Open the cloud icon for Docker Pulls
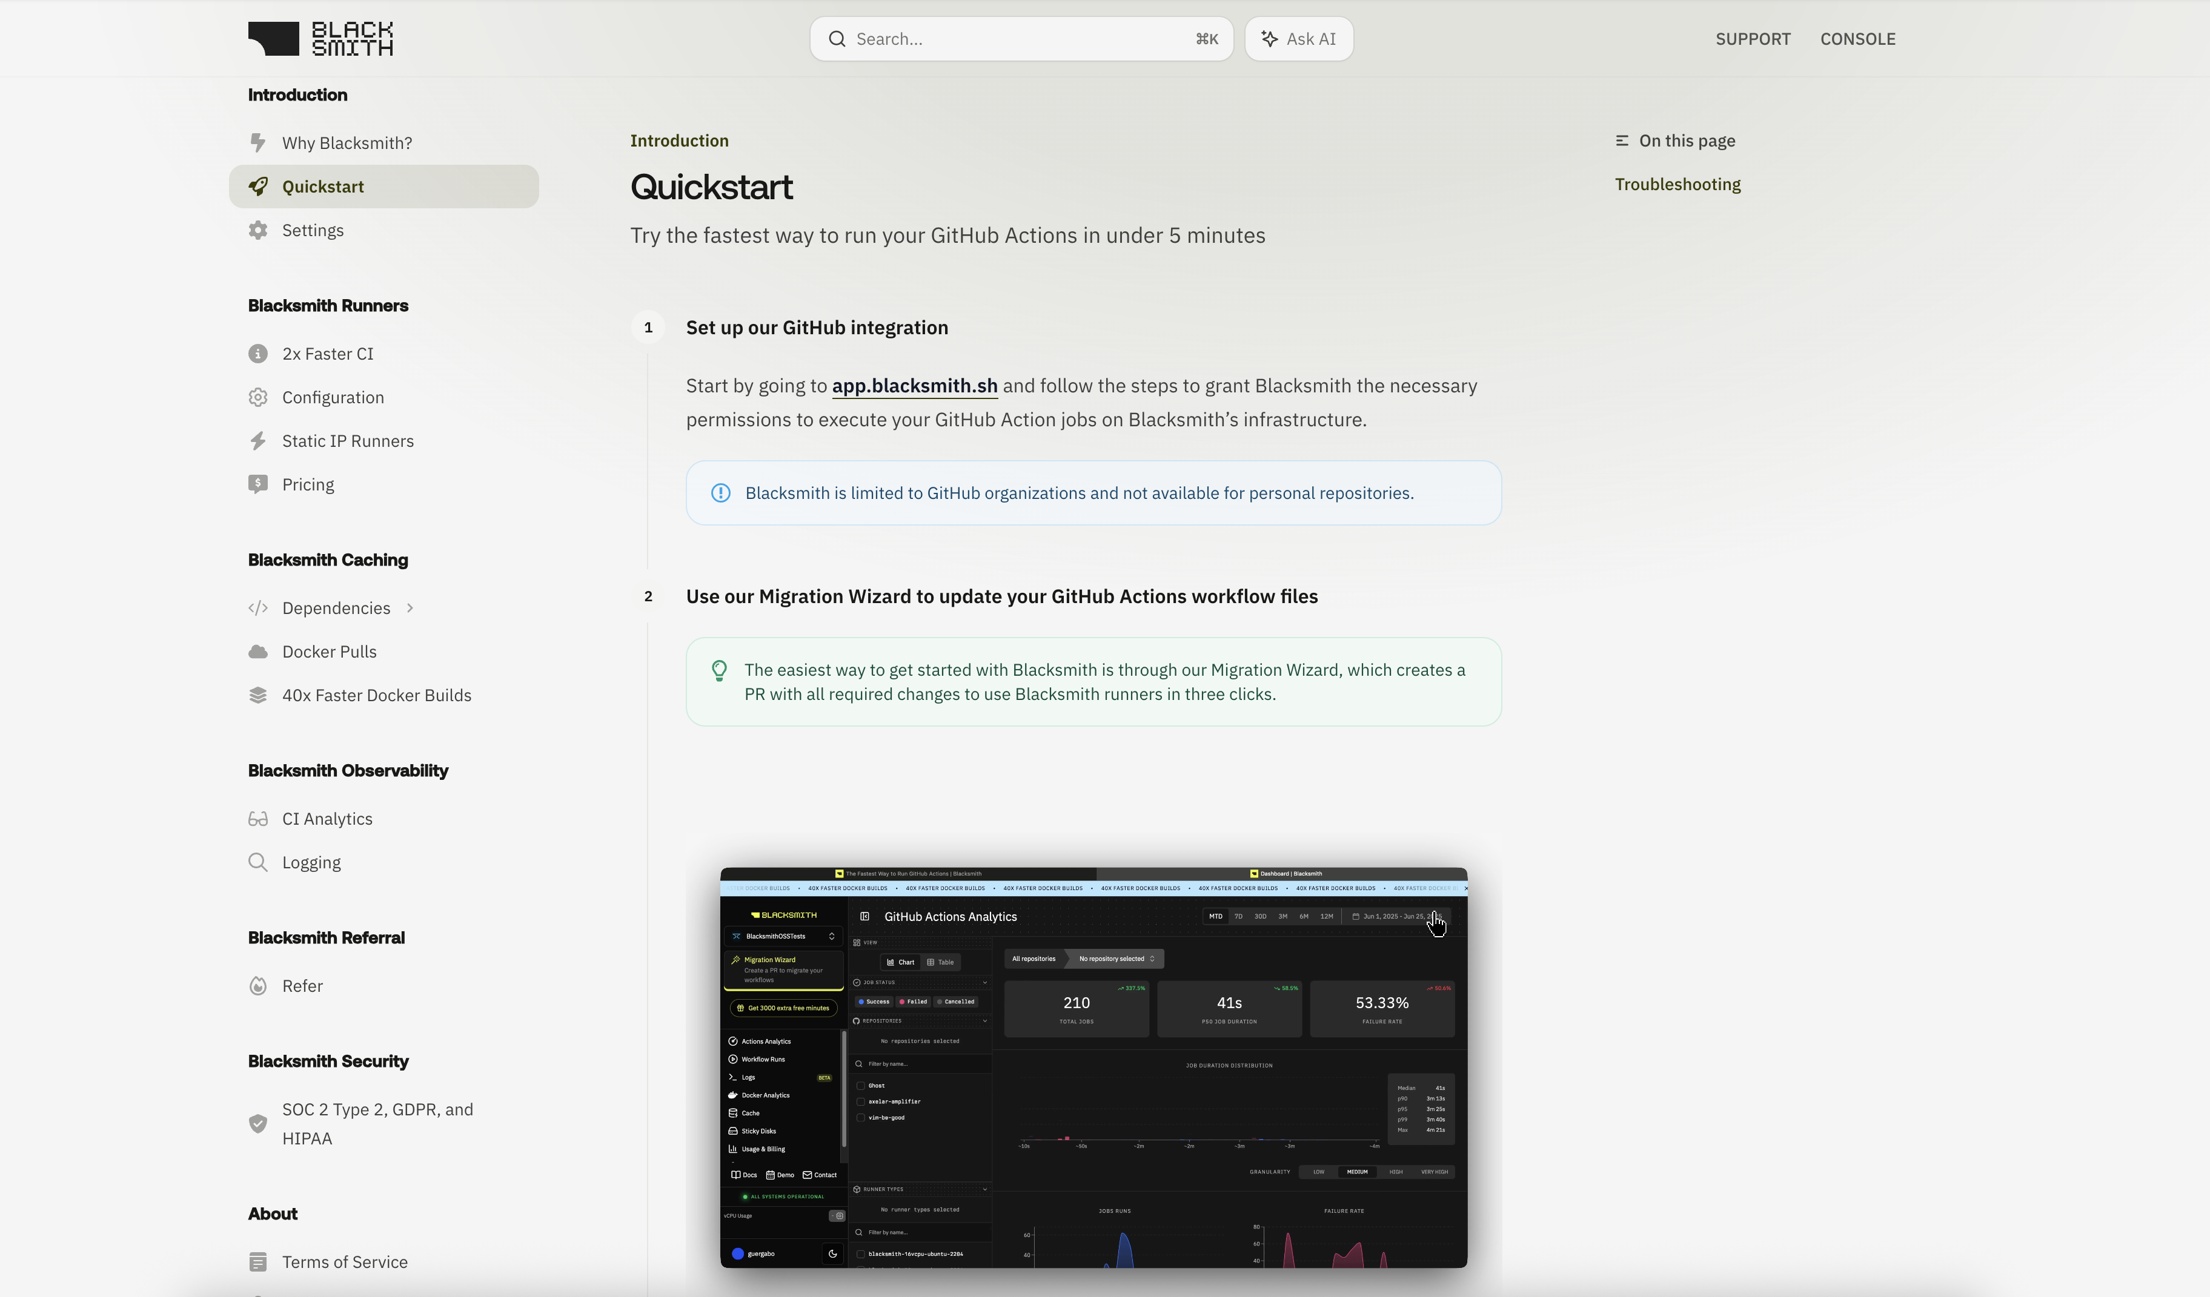 tap(258, 652)
